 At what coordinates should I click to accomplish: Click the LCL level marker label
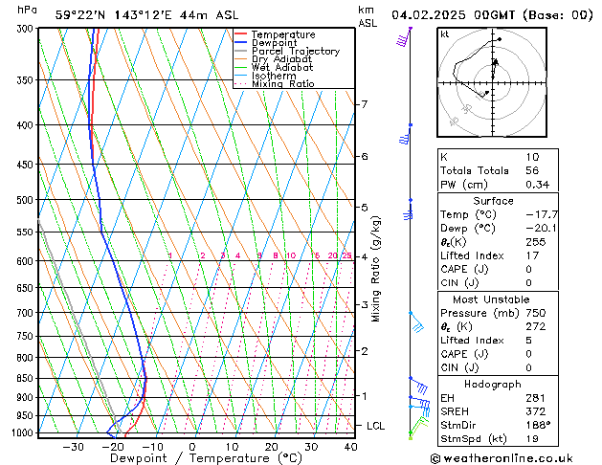point(375,426)
